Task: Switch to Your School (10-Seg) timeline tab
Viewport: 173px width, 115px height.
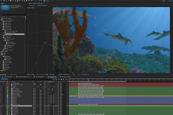Action: click(x=66, y=77)
